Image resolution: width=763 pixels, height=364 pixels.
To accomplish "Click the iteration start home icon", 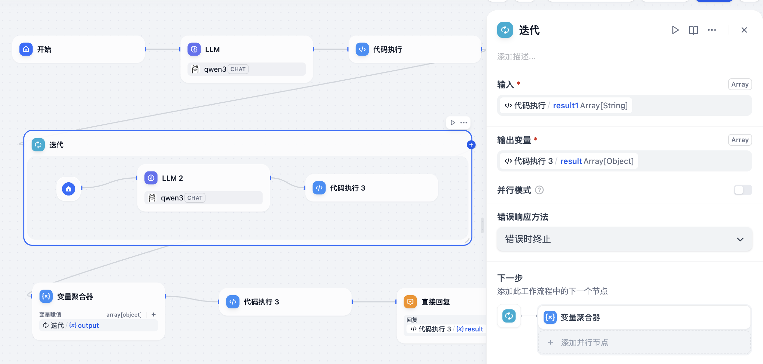I will click(69, 189).
